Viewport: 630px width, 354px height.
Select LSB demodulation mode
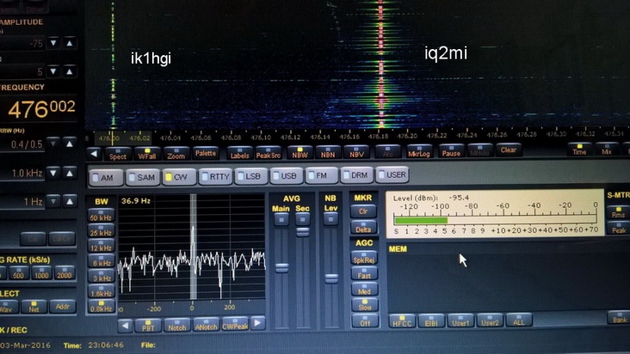(x=250, y=176)
